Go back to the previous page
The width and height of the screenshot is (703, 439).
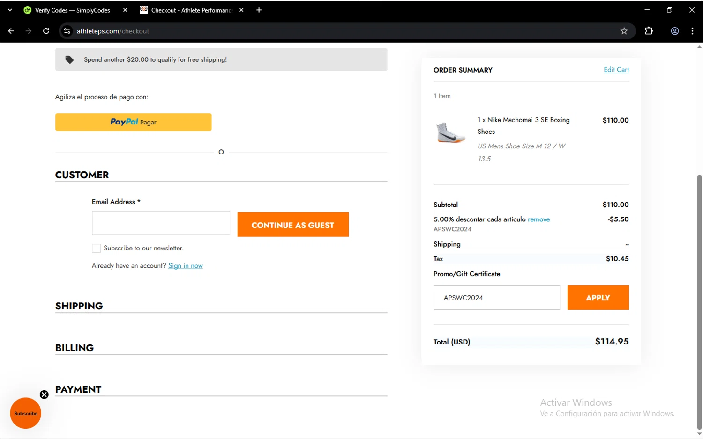pyautogui.click(x=11, y=31)
